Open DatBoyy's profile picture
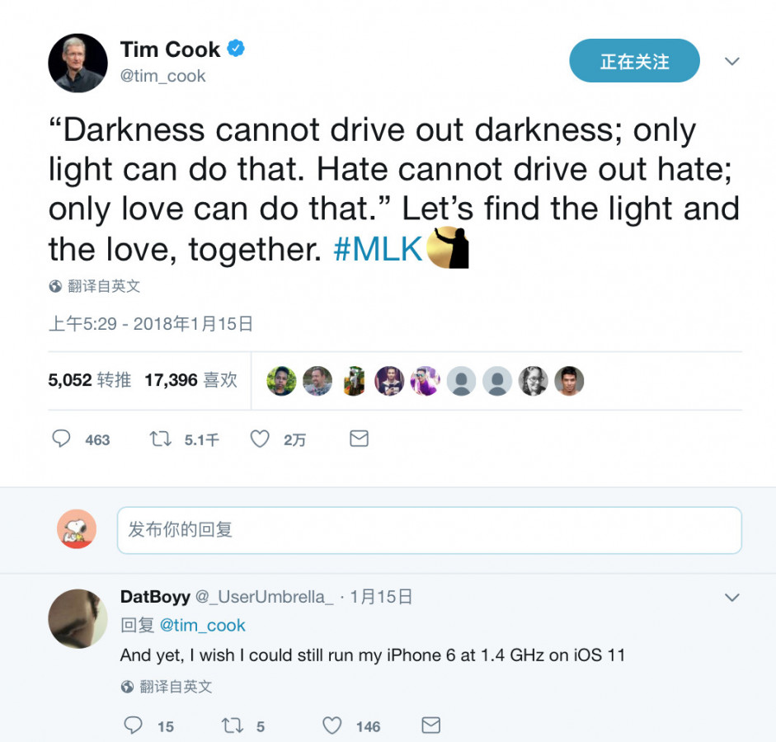This screenshot has height=742, width=776. tap(78, 619)
